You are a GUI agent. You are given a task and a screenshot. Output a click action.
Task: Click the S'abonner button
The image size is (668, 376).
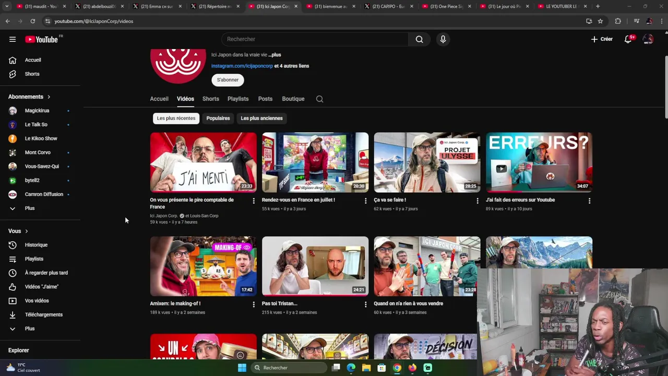(x=228, y=80)
